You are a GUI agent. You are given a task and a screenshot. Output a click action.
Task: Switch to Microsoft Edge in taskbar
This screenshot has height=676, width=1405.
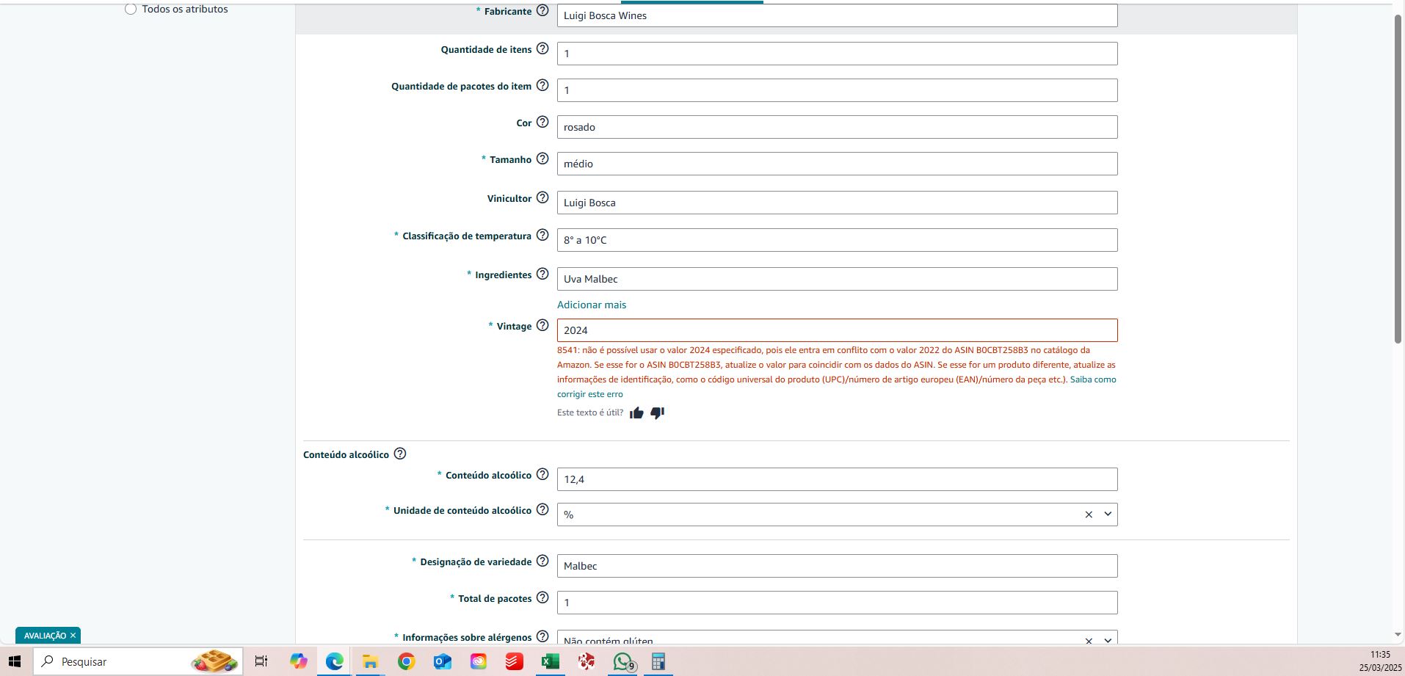(335, 661)
